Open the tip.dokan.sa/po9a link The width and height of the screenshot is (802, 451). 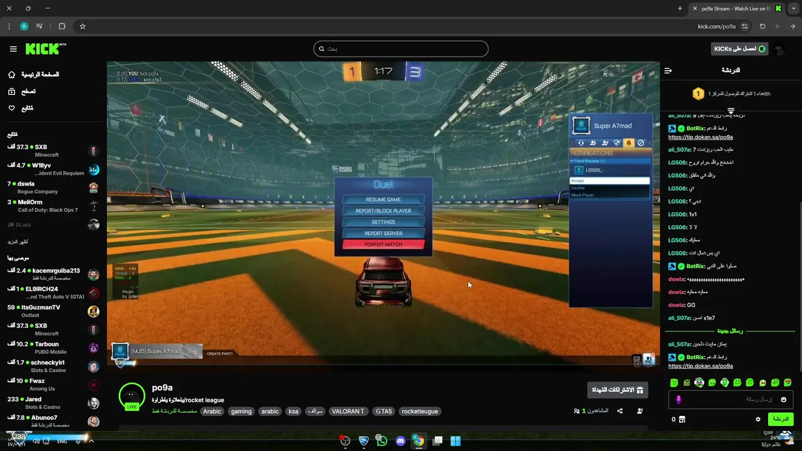coord(700,366)
